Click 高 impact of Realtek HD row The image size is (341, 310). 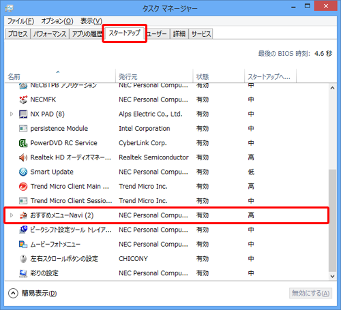(x=251, y=157)
